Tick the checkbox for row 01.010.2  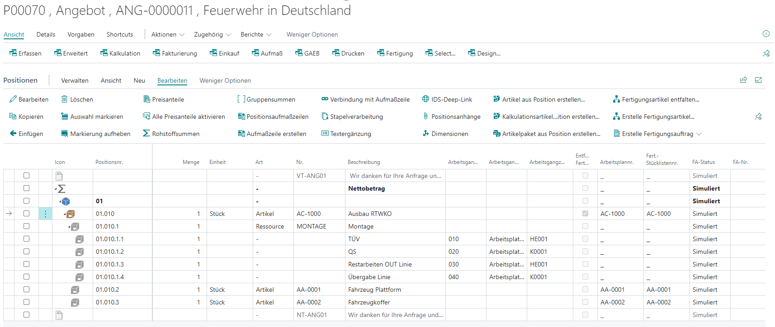(x=26, y=290)
